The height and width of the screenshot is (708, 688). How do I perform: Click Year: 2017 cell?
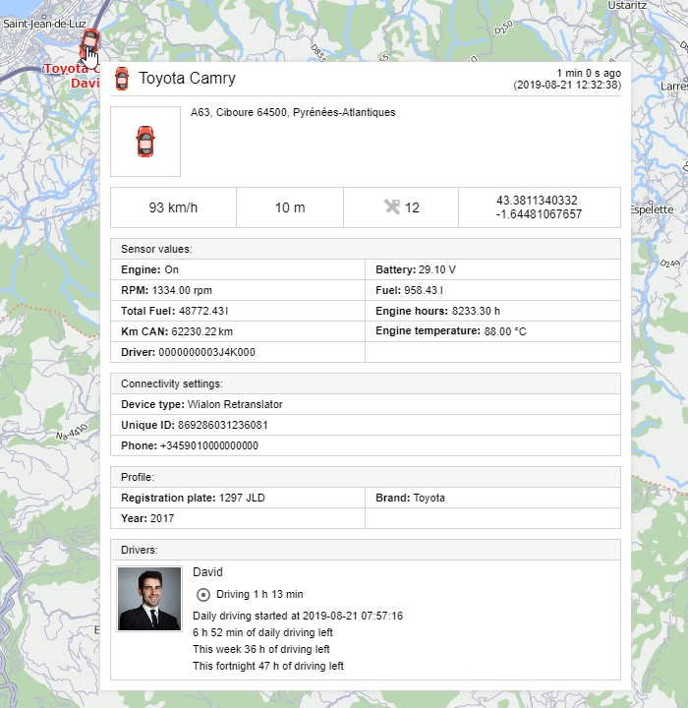pyautogui.click(x=238, y=518)
